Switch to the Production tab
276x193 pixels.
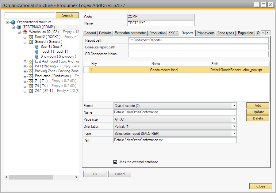[157, 33]
